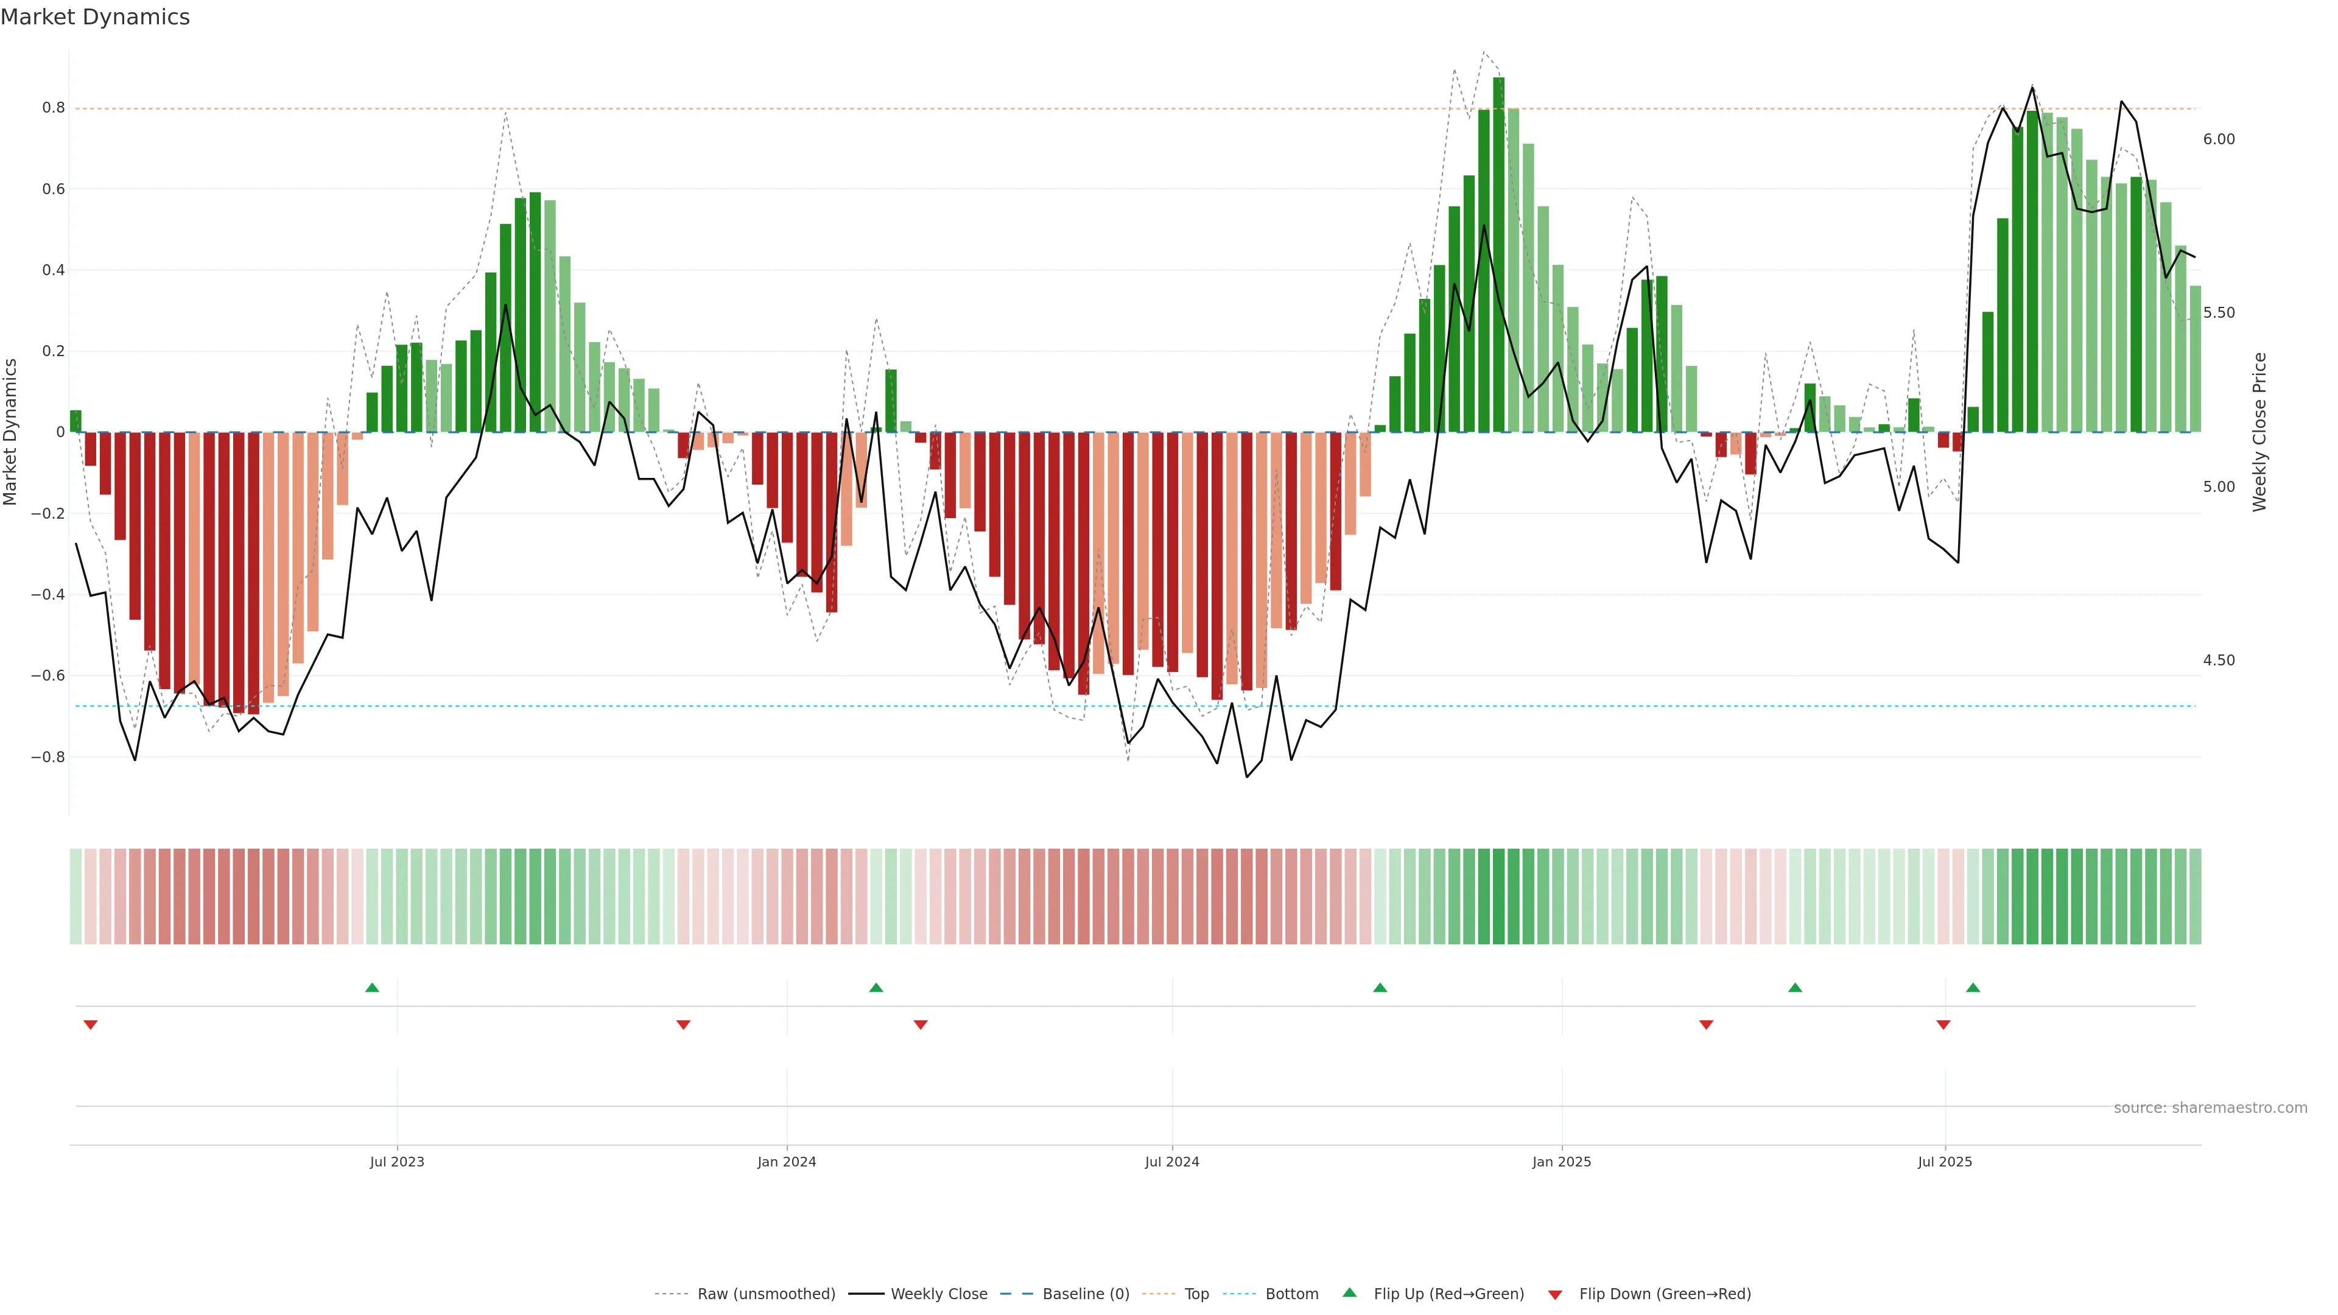Toggle the Weekly Close legend entry
2338x1315 pixels.
point(938,1294)
